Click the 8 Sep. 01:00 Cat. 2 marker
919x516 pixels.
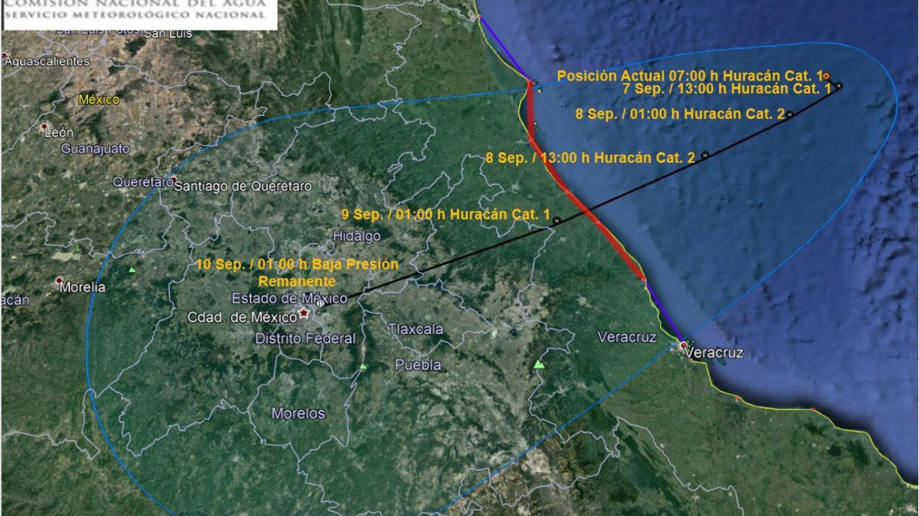click(789, 114)
